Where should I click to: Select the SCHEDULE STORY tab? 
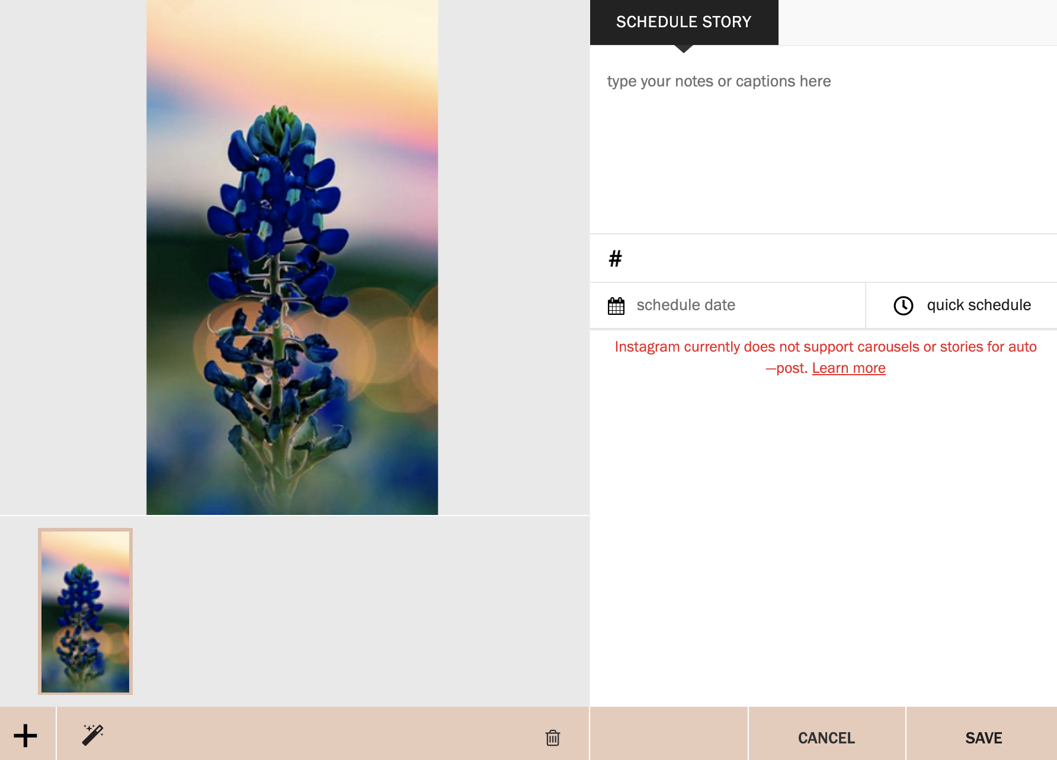(684, 22)
